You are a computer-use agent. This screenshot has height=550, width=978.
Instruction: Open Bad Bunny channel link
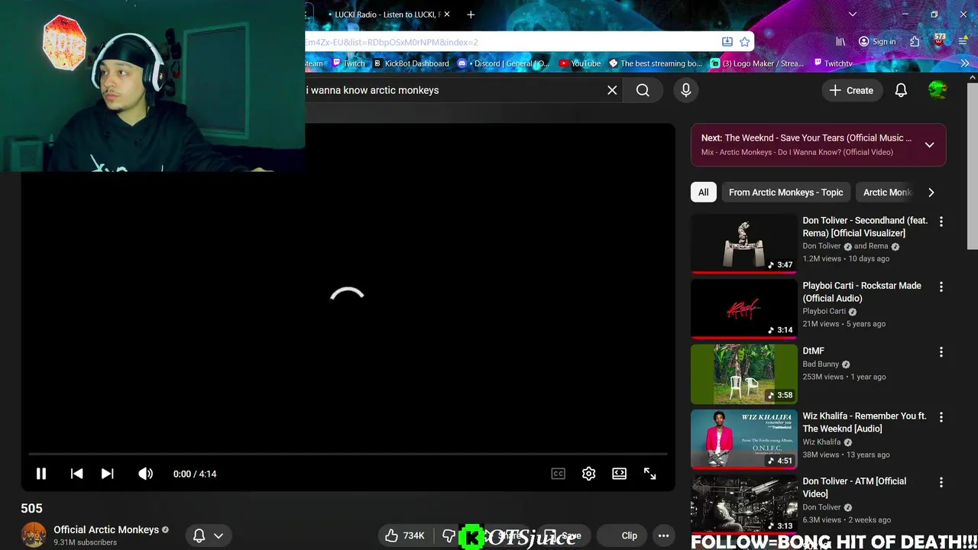pos(821,364)
